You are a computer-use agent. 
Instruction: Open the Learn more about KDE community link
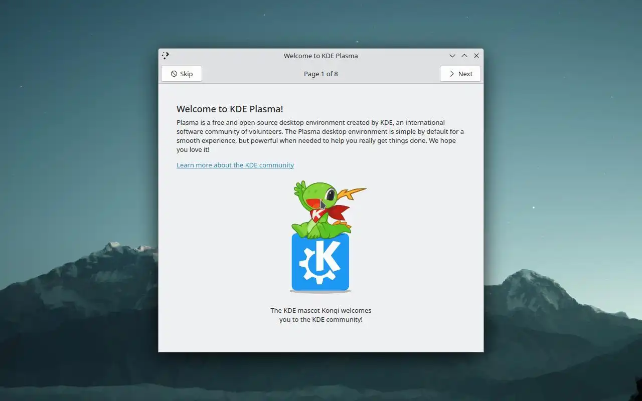click(235, 165)
